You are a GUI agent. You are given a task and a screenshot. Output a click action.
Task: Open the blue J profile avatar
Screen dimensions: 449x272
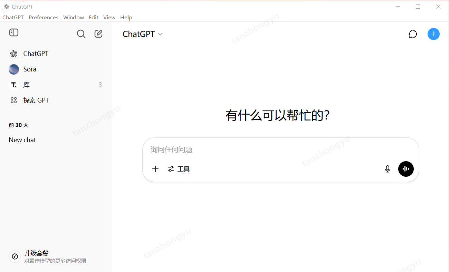(433, 34)
